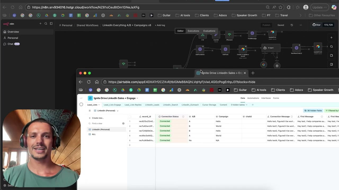Switch to the Executions tab in n8n
The width and height of the screenshot is (339, 190).
[193, 31]
